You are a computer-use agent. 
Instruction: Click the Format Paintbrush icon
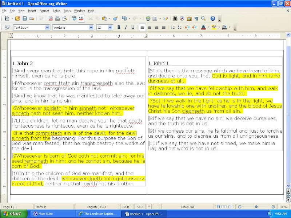coord(115,19)
